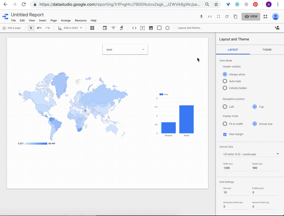284x216 pixels.
Task: Insert a data control icon
Action: coord(122,28)
